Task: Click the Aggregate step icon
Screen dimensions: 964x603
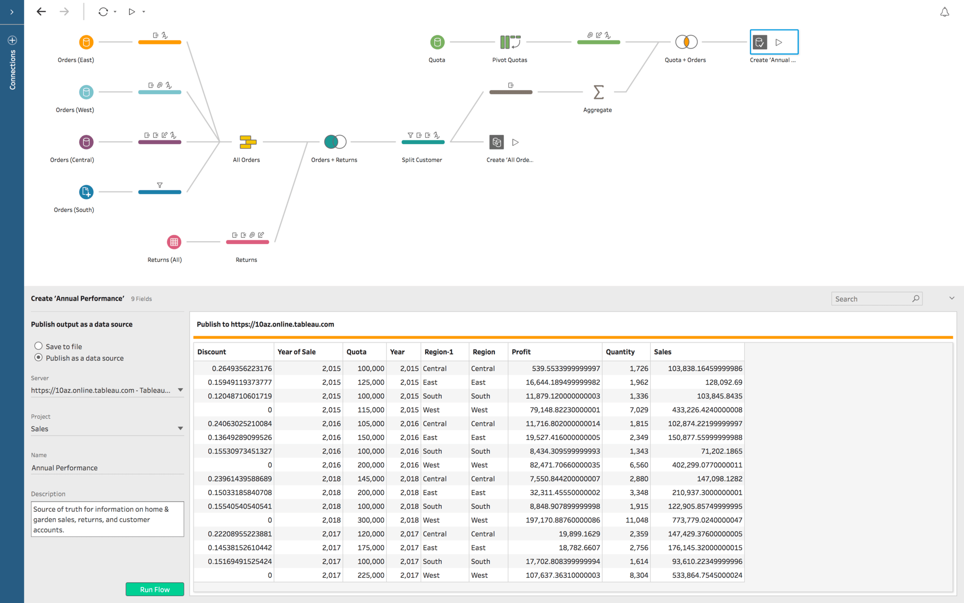Action: tap(598, 92)
